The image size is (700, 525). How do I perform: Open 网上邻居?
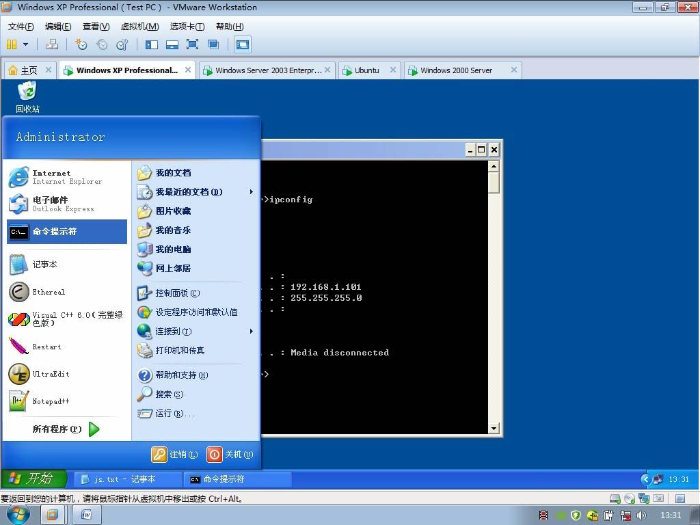196,268
